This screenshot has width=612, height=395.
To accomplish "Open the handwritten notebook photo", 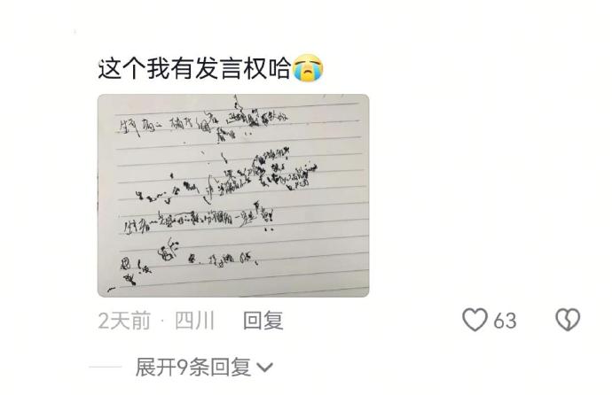I will (233, 196).
